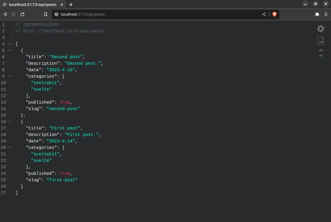The image size is (331, 222).
Task: Click the date value "2023-4-16"
Action: (x=61, y=70)
